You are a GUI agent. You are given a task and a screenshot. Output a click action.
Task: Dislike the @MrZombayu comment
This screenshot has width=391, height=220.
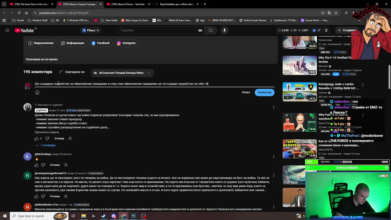tap(43, 165)
